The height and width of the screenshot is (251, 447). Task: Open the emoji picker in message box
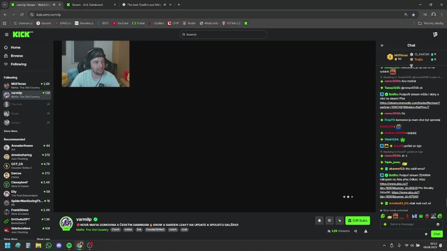pyautogui.click(x=438, y=224)
